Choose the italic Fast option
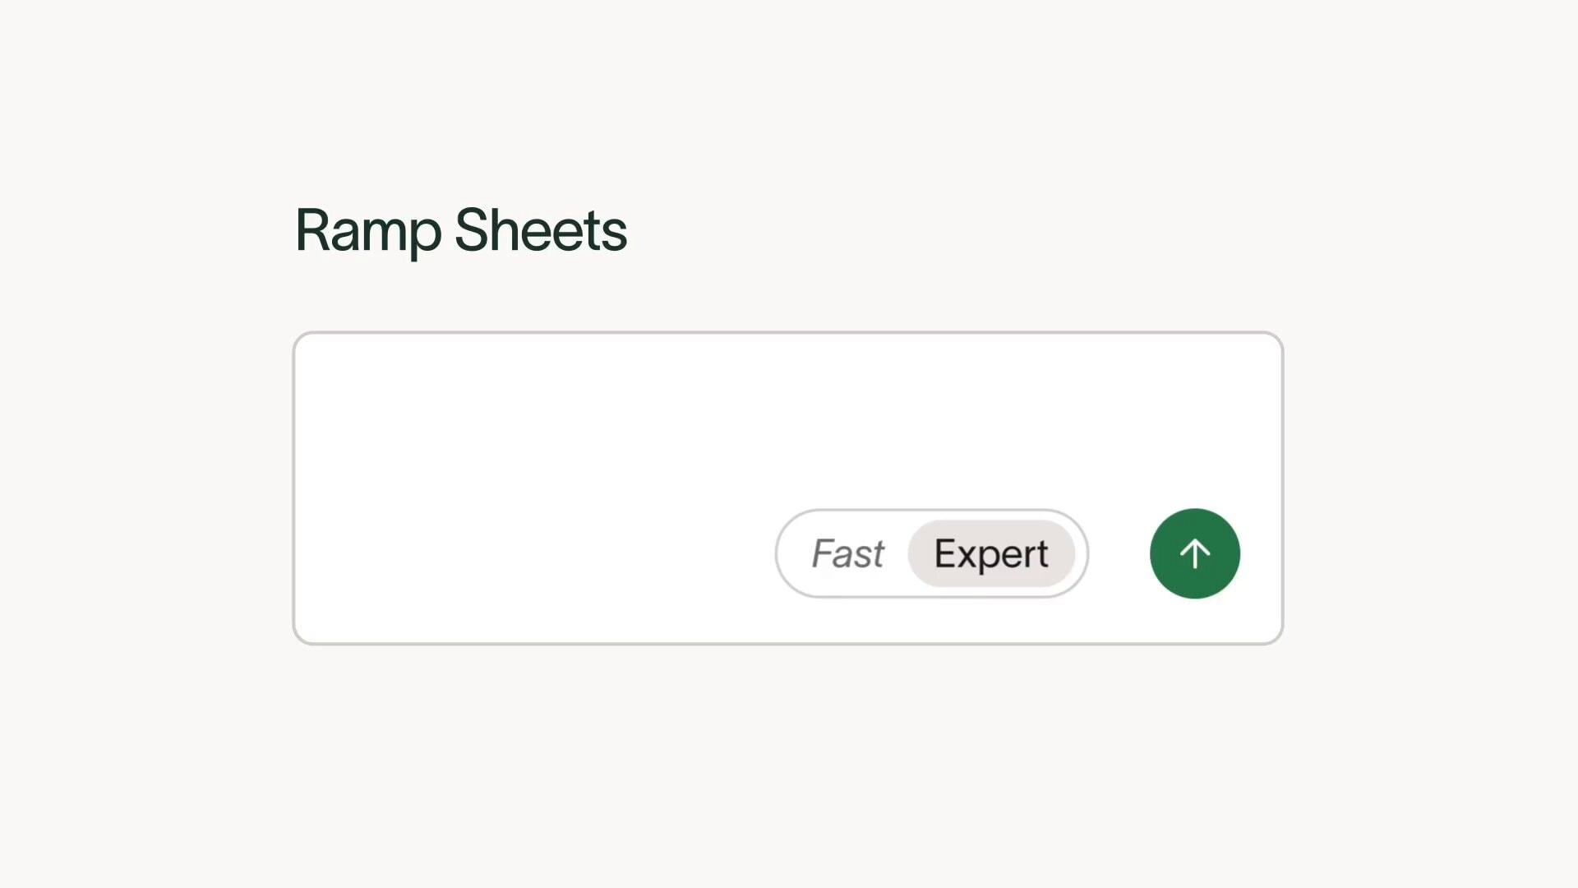 (847, 553)
